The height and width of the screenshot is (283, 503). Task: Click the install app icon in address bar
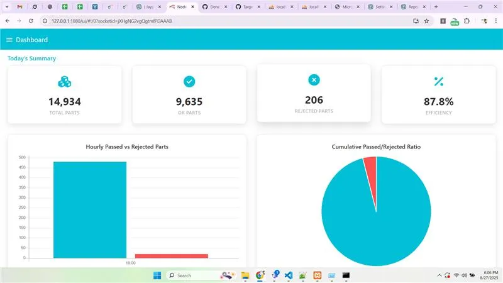pos(416,21)
